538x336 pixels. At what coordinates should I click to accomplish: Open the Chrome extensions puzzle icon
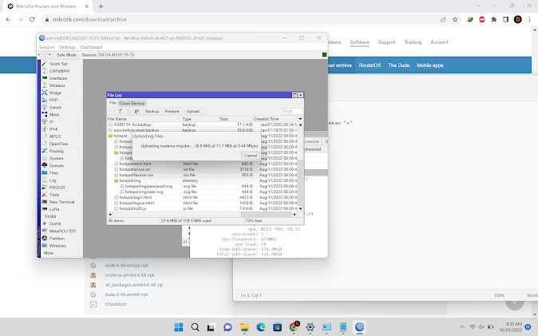coord(494,20)
